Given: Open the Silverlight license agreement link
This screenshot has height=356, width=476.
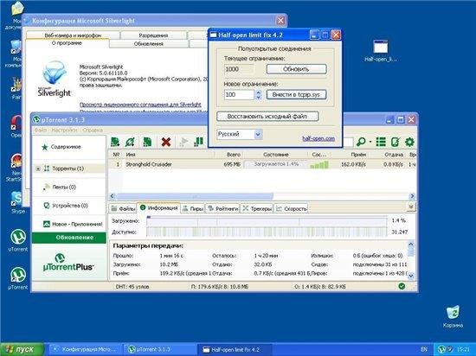Looking at the screenshot, I should pyautogui.click(x=140, y=105).
